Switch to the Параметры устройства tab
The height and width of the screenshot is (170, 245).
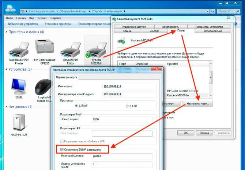pyautogui.click(x=209, y=27)
